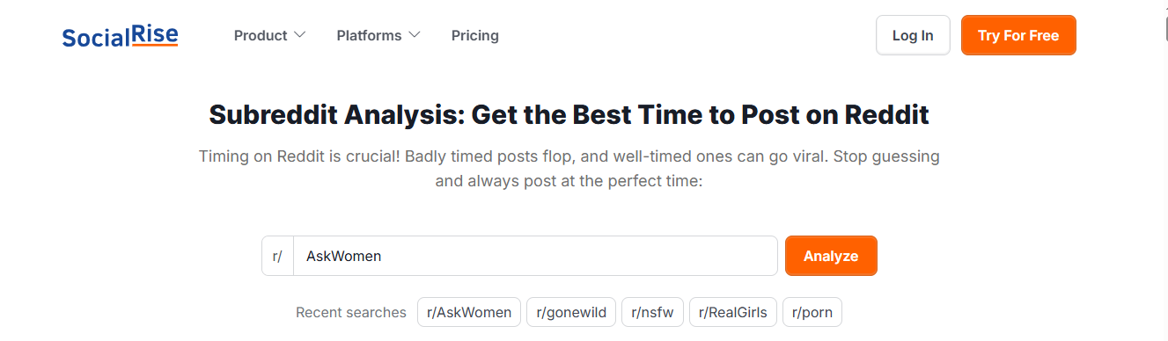This screenshot has width=1168, height=341.
Task: Click the Log In button
Action: (x=913, y=35)
